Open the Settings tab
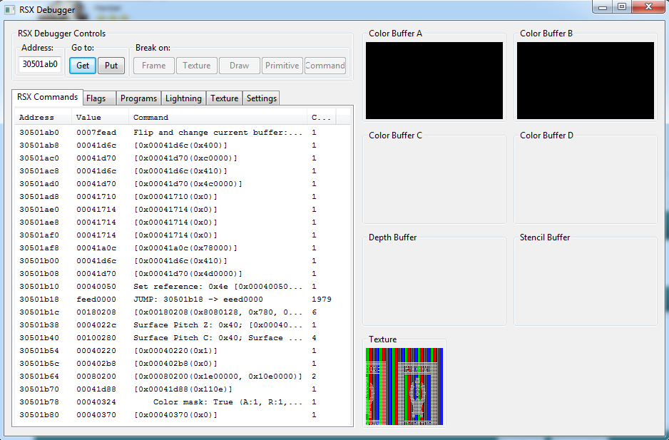Viewport: 669px width, 440px height. click(261, 98)
